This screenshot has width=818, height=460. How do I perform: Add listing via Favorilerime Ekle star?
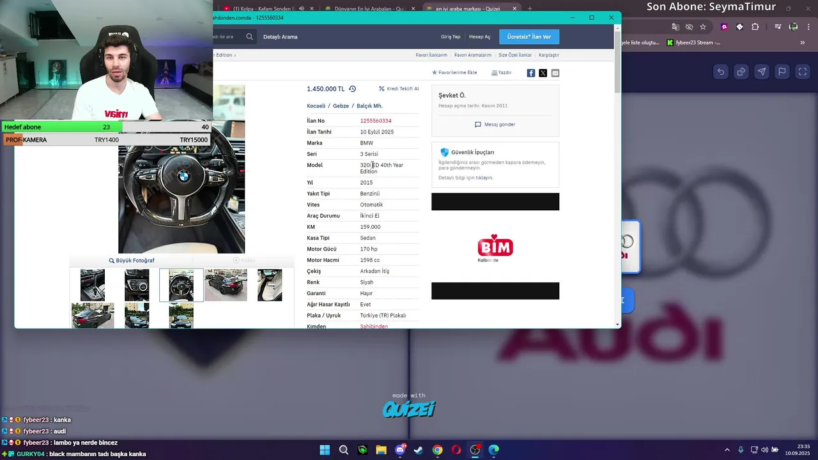(454, 73)
